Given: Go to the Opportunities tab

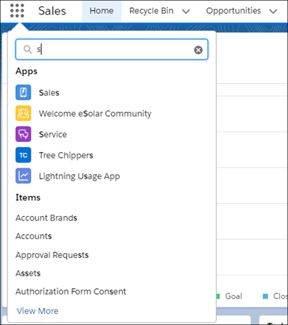Looking at the screenshot, I should coord(233,11).
